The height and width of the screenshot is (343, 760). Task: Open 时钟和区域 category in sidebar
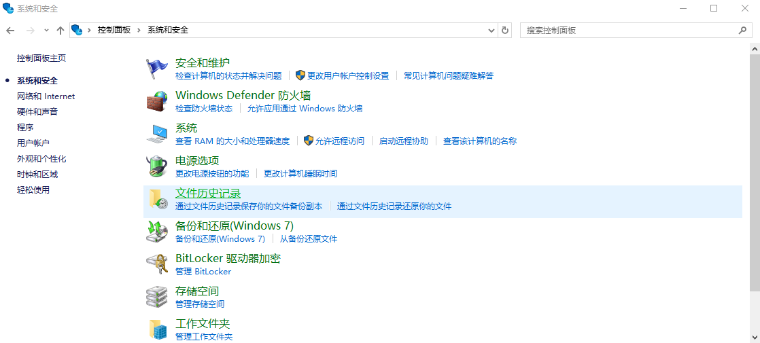[x=37, y=174]
